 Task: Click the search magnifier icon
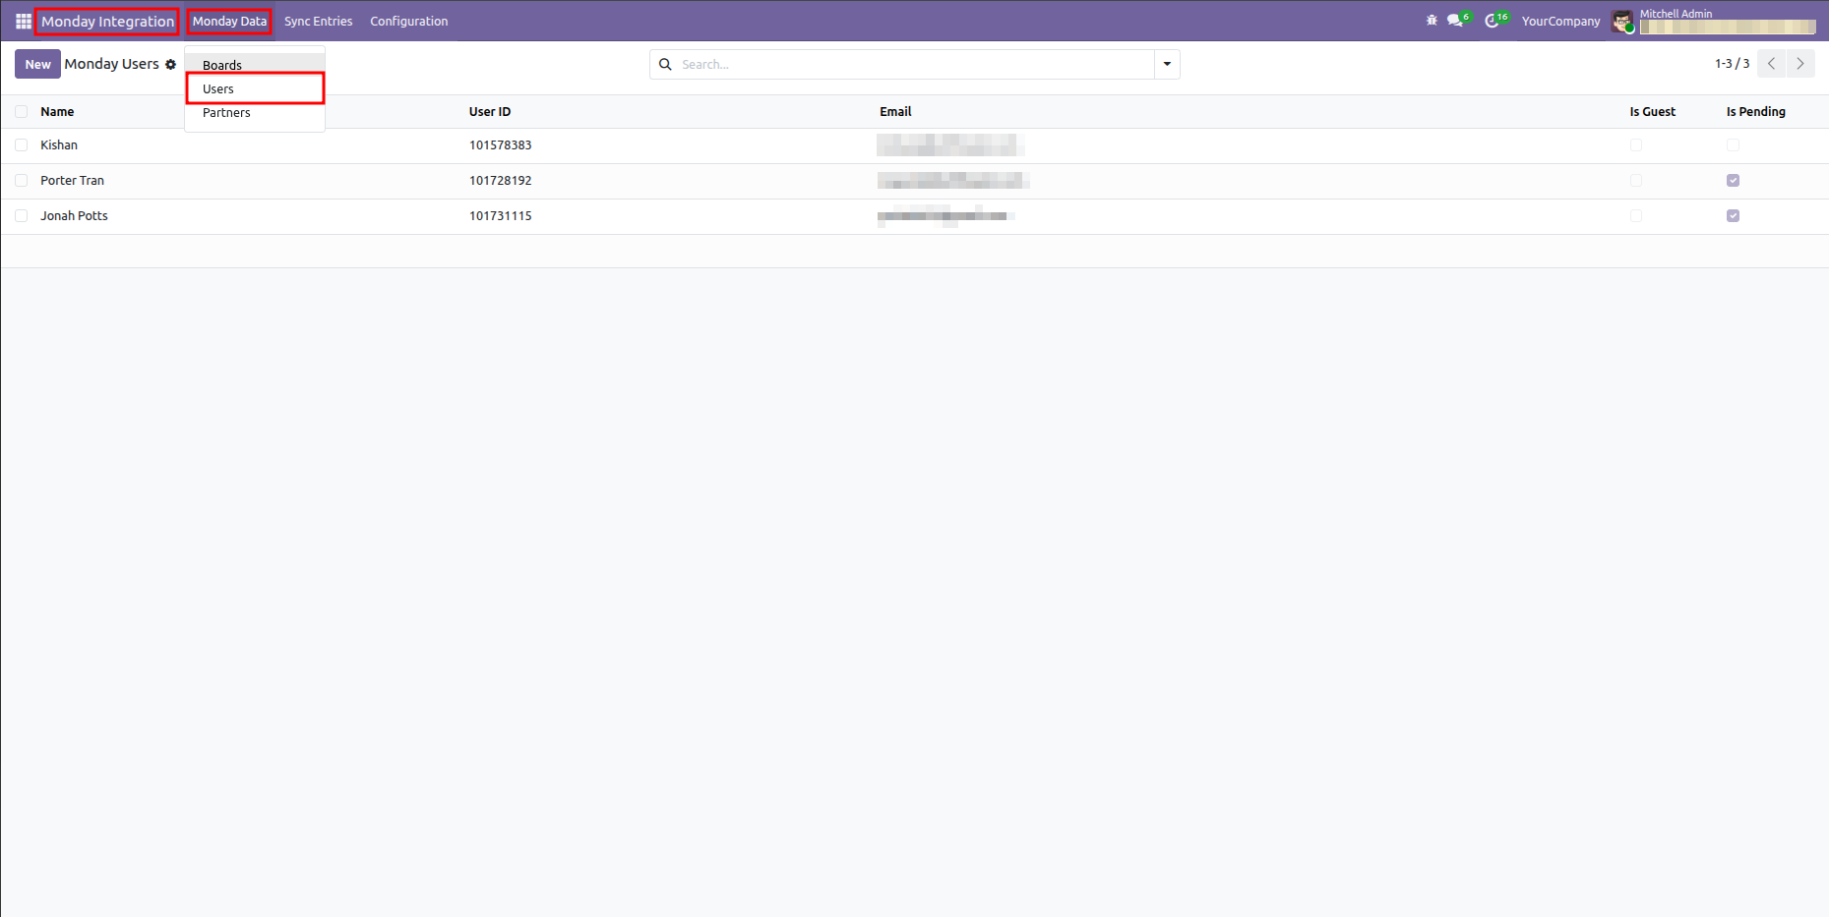point(665,64)
